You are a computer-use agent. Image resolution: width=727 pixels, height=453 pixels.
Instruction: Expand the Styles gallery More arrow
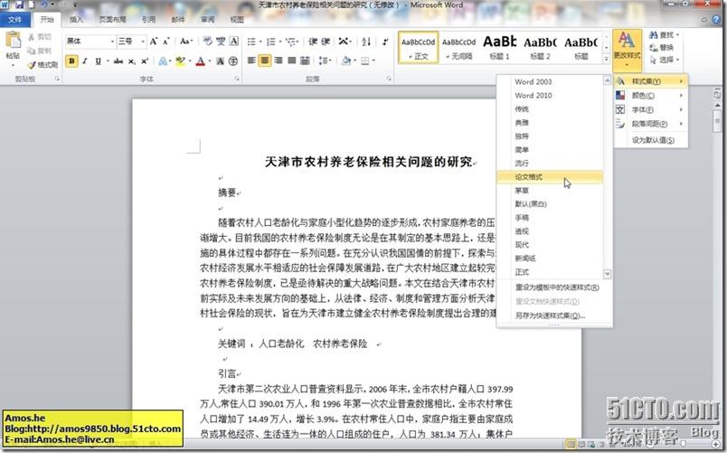pyautogui.click(x=606, y=59)
